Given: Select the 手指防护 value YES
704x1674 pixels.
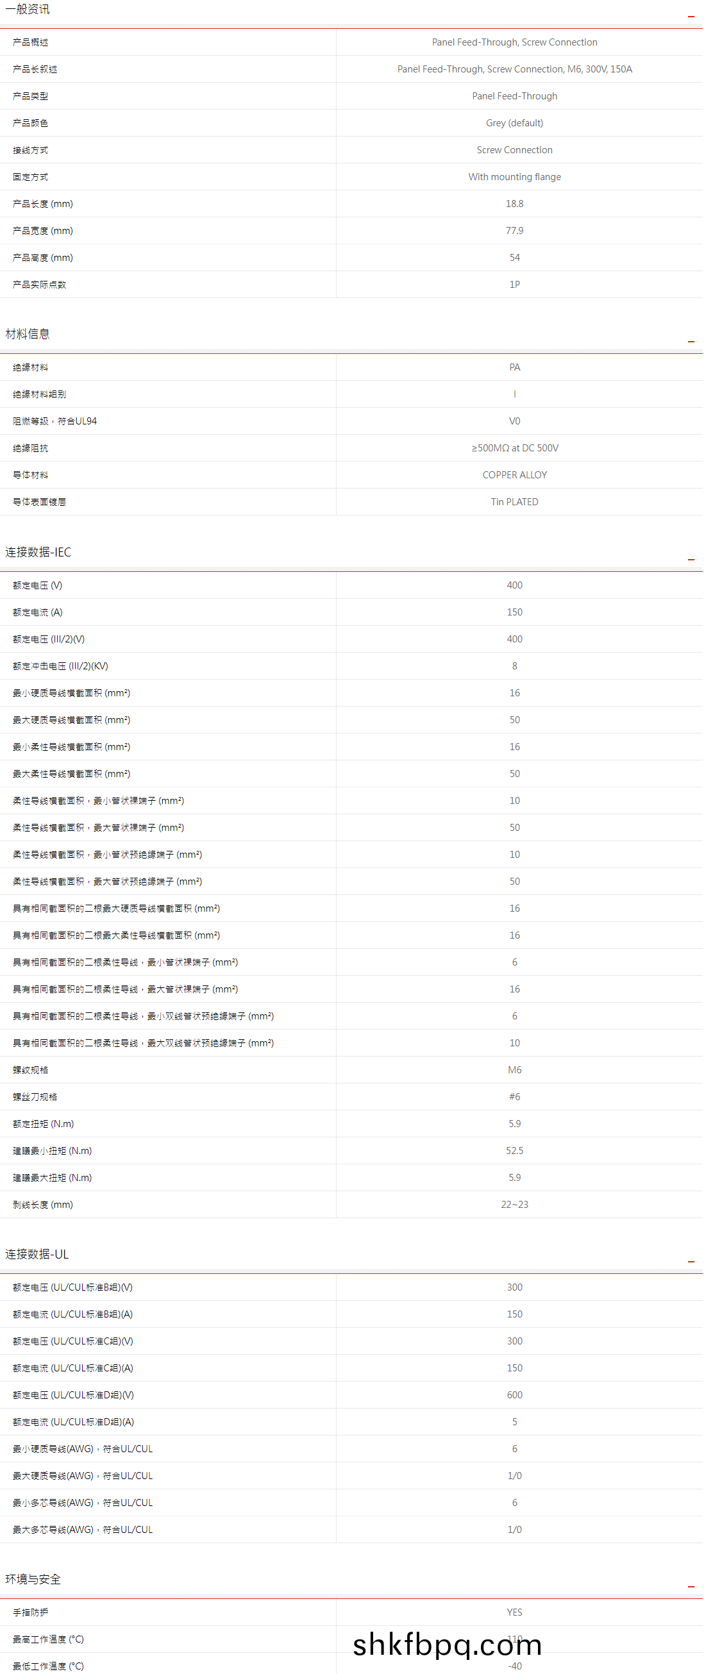Looking at the screenshot, I should pyautogui.click(x=515, y=1613).
